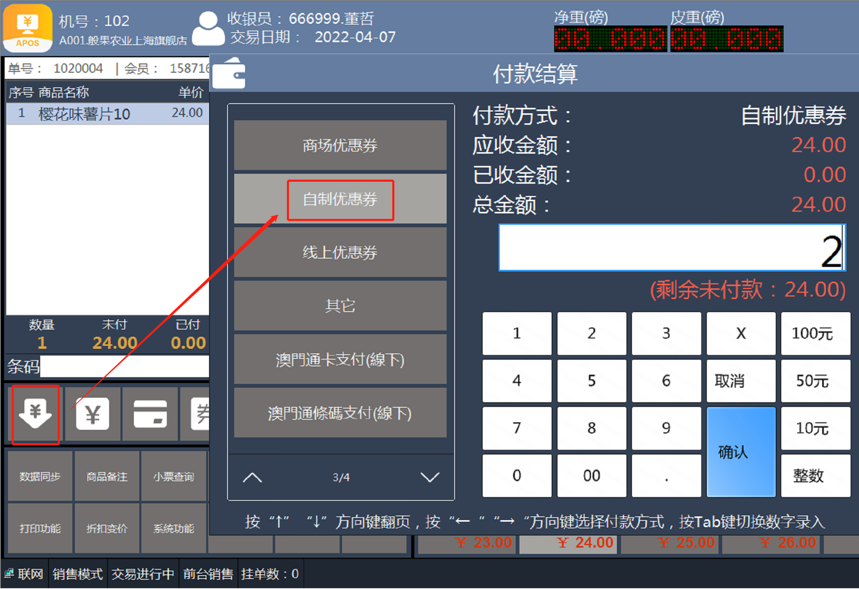The height and width of the screenshot is (589, 859).
Task: Click the cashier user avatar icon
Action: pyautogui.click(x=208, y=28)
